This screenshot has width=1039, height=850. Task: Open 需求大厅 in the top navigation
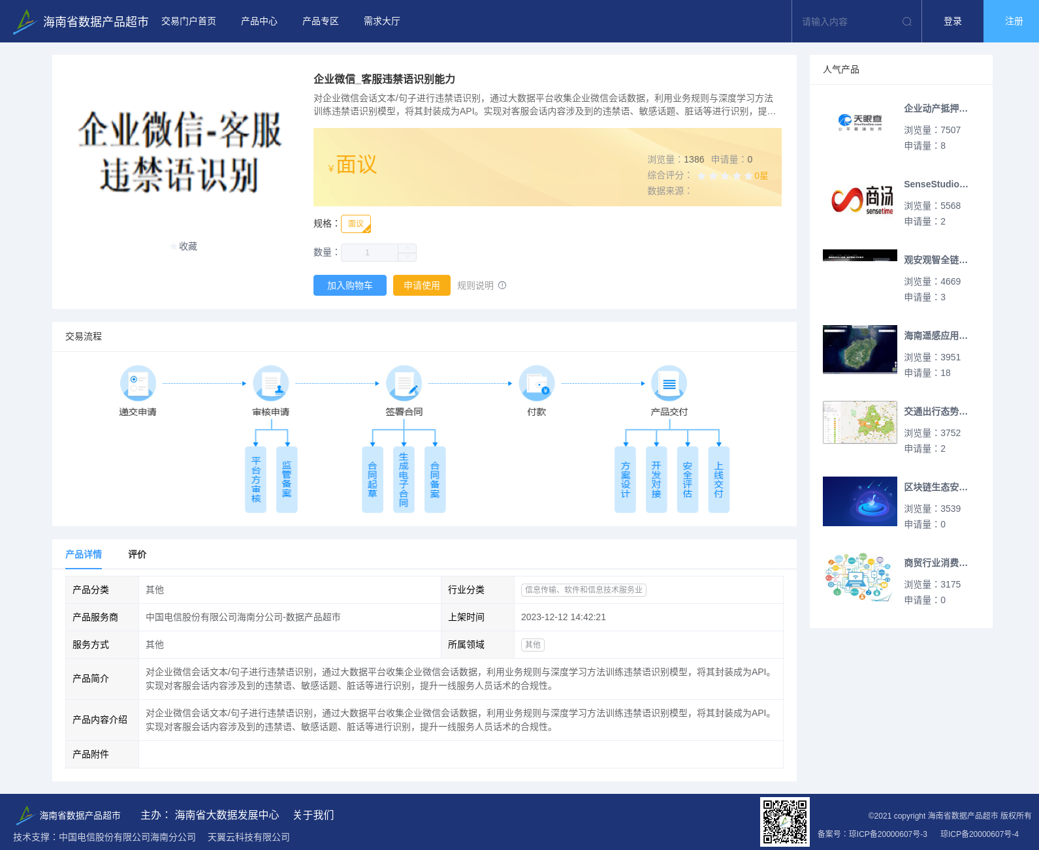pyautogui.click(x=382, y=22)
